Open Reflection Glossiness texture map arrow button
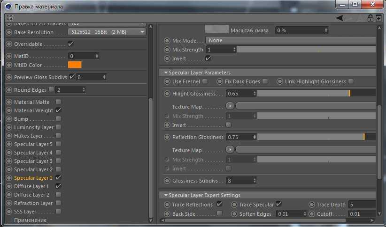Image resolution: width=386 pixels, height=227 pixels. (x=230, y=150)
